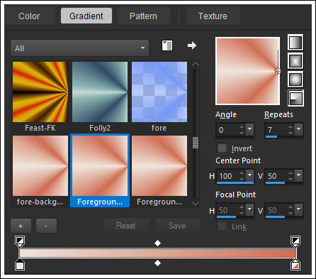Image resolution: width=316 pixels, height=279 pixels.
Task: Select the Linear gradient style icon
Action: pos(295,43)
